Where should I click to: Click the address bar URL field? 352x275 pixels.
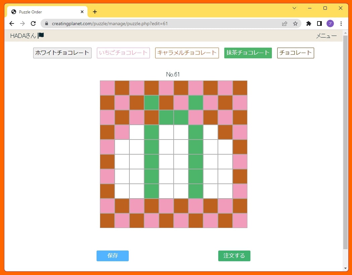click(161, 23)
